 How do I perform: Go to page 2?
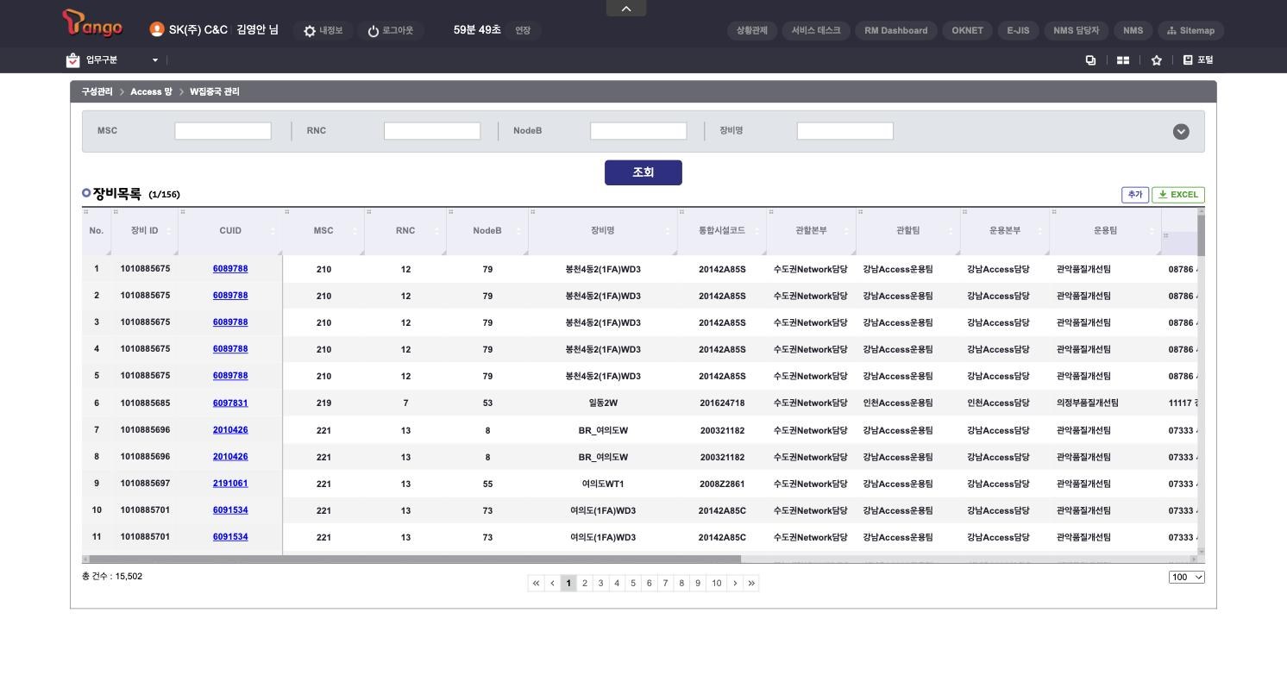(x=585, y=584)
